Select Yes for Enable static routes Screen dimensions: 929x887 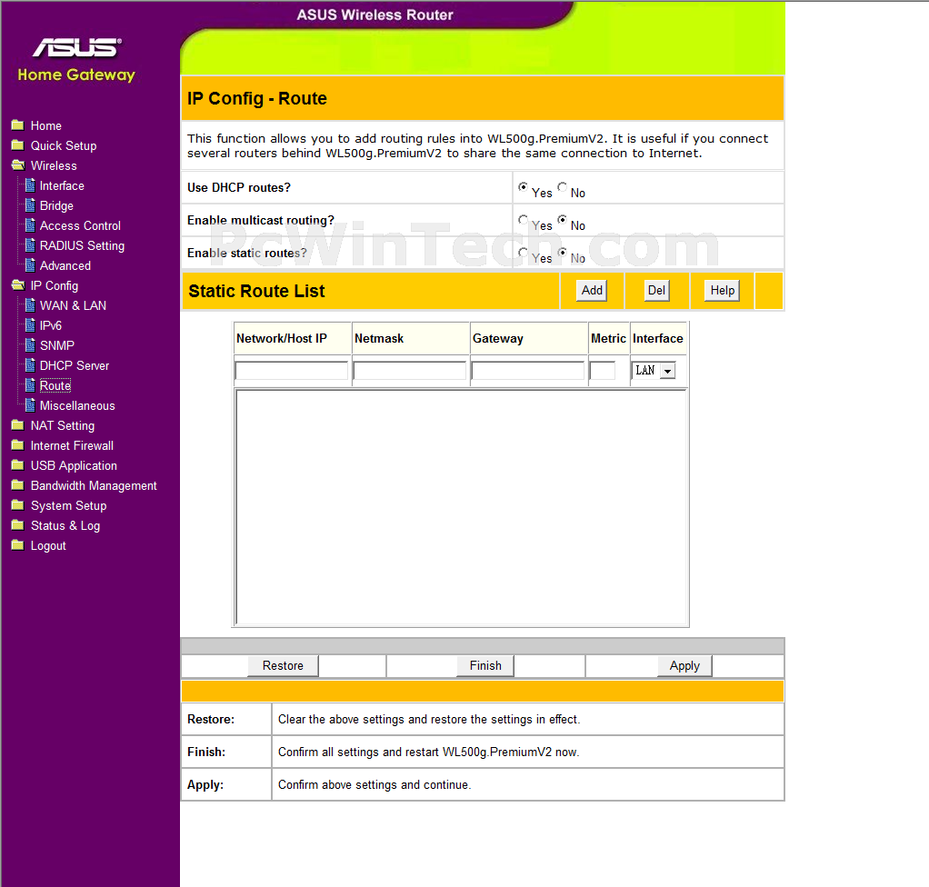point(523,252)
